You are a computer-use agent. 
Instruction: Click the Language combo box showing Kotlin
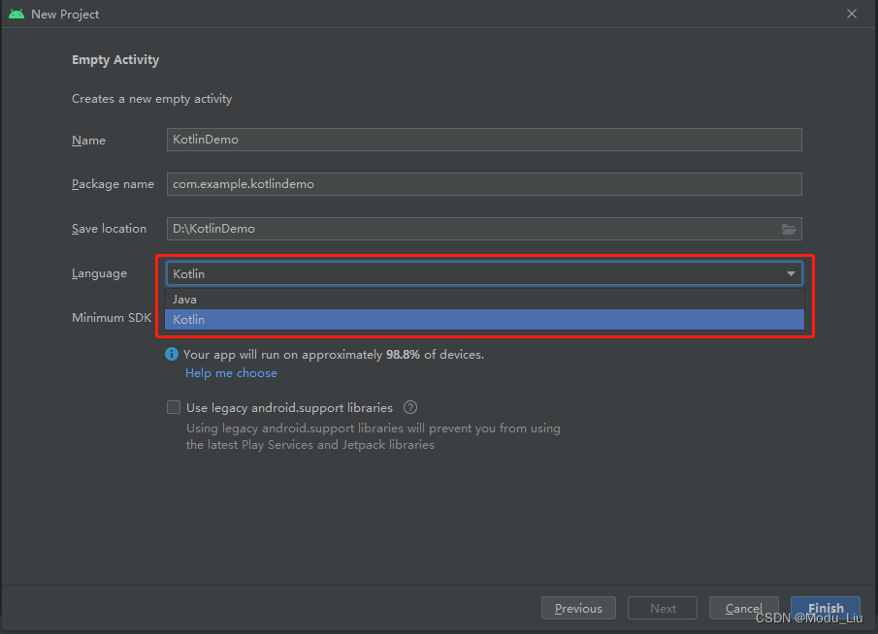(x=484, y=273)
